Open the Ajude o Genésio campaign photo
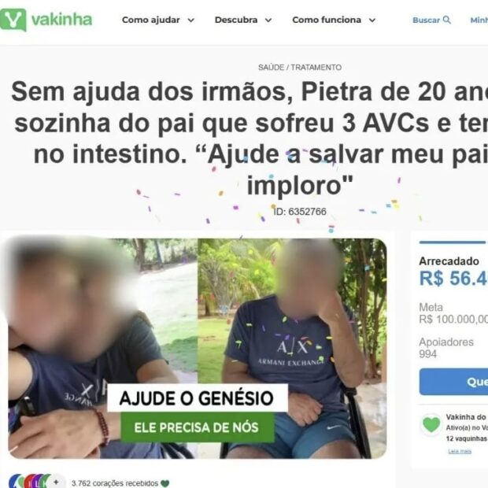This screenshot has width=488, height=488. 198,349
